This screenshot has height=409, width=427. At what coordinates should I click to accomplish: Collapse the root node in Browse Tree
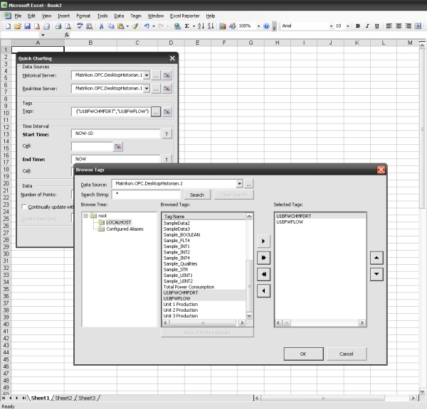click(x=85, y=216)
